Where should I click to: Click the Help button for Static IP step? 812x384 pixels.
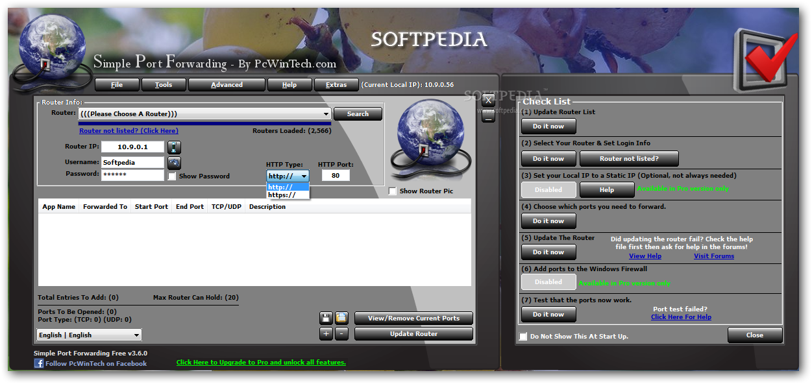click(607, 190)
